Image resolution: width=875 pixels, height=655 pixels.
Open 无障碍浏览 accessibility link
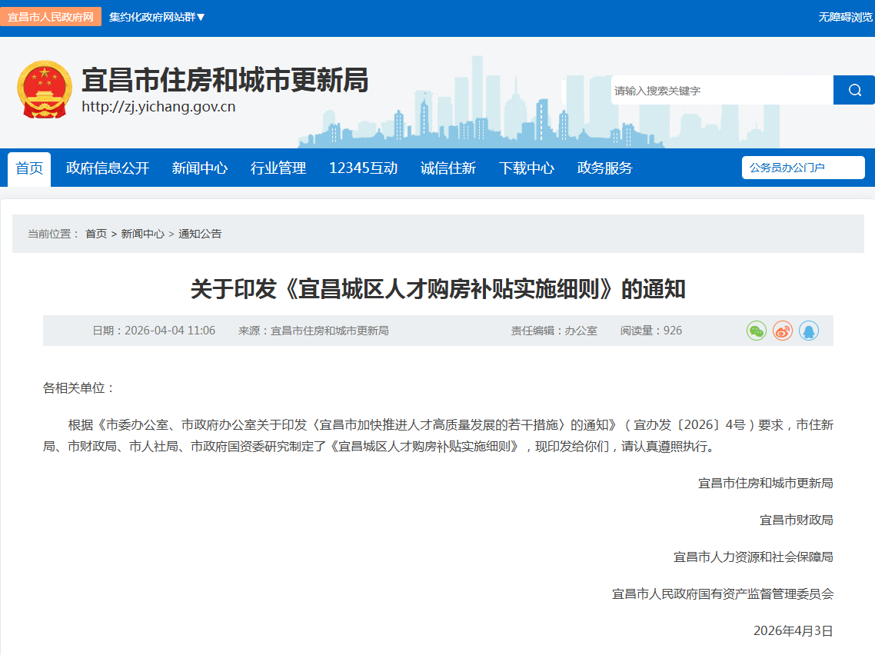[845, 17]
